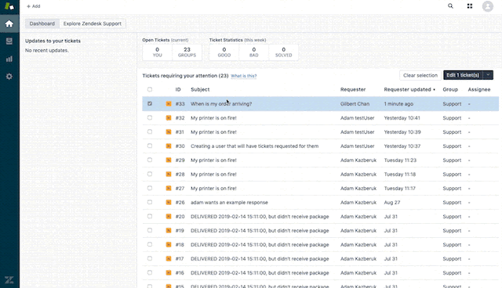Switch to Explore Zendesk Support tab

(x=93, y=23)
